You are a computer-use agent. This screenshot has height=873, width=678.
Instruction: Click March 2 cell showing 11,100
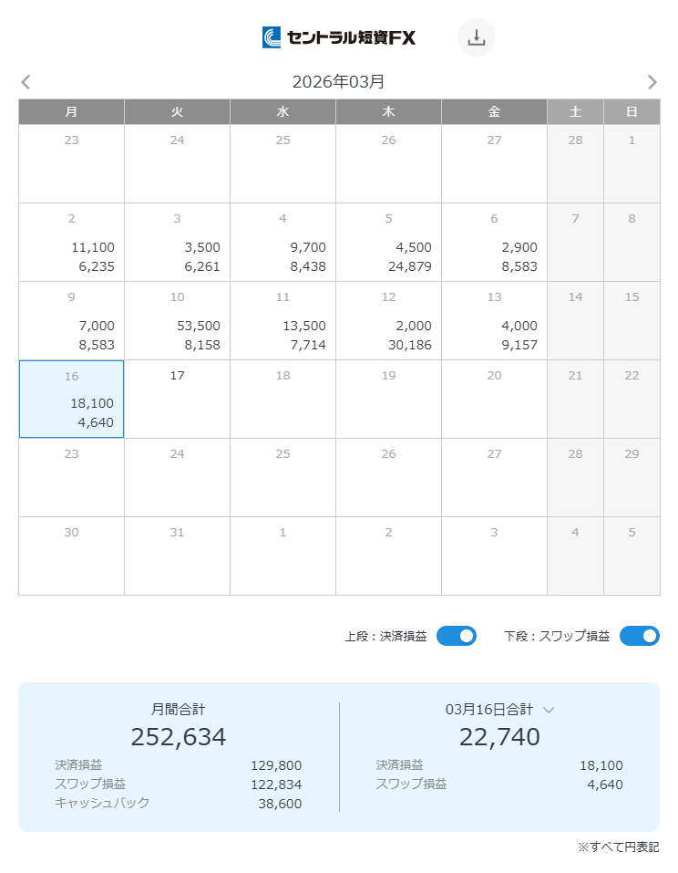pyautogui.click(x=71, y=242)
